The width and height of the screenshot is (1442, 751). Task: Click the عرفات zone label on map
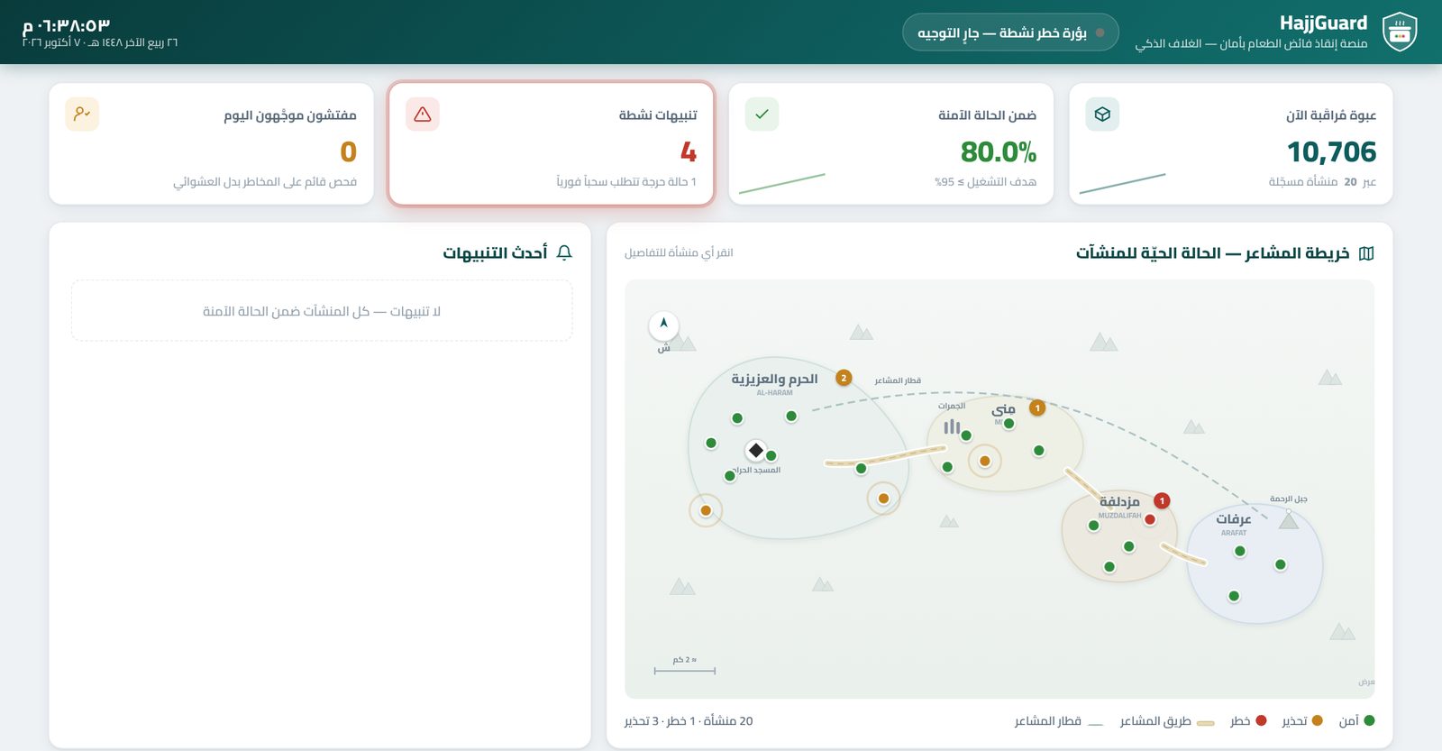[x=1234, y=519]
